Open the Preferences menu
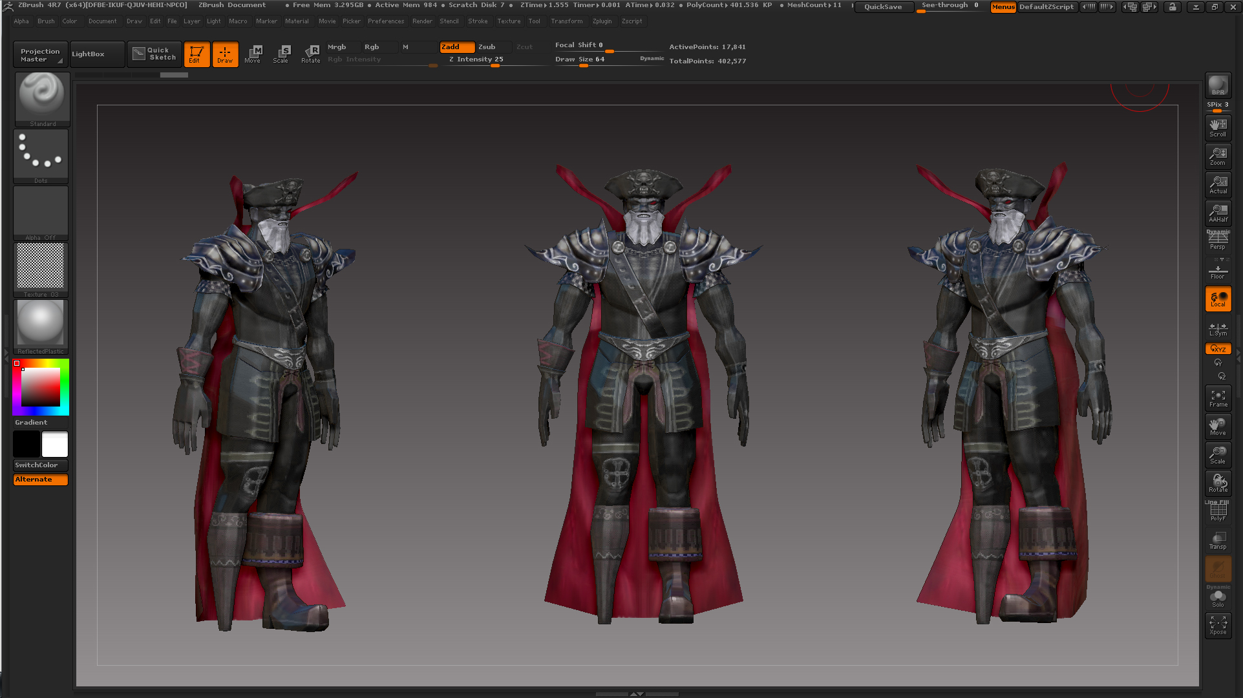Image resolution: width=1243 pixels, height=698 pixels. [x=386, y=21]
